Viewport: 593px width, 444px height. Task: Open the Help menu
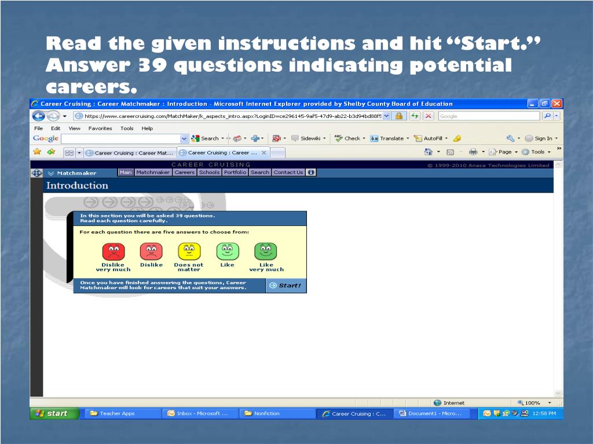(147, 128)
